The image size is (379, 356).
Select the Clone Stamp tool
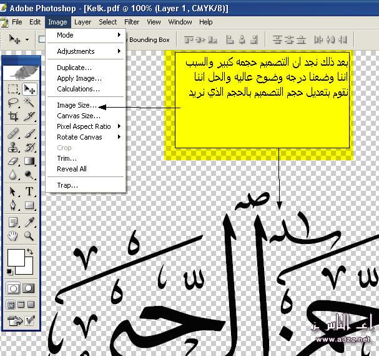(13, 147)
